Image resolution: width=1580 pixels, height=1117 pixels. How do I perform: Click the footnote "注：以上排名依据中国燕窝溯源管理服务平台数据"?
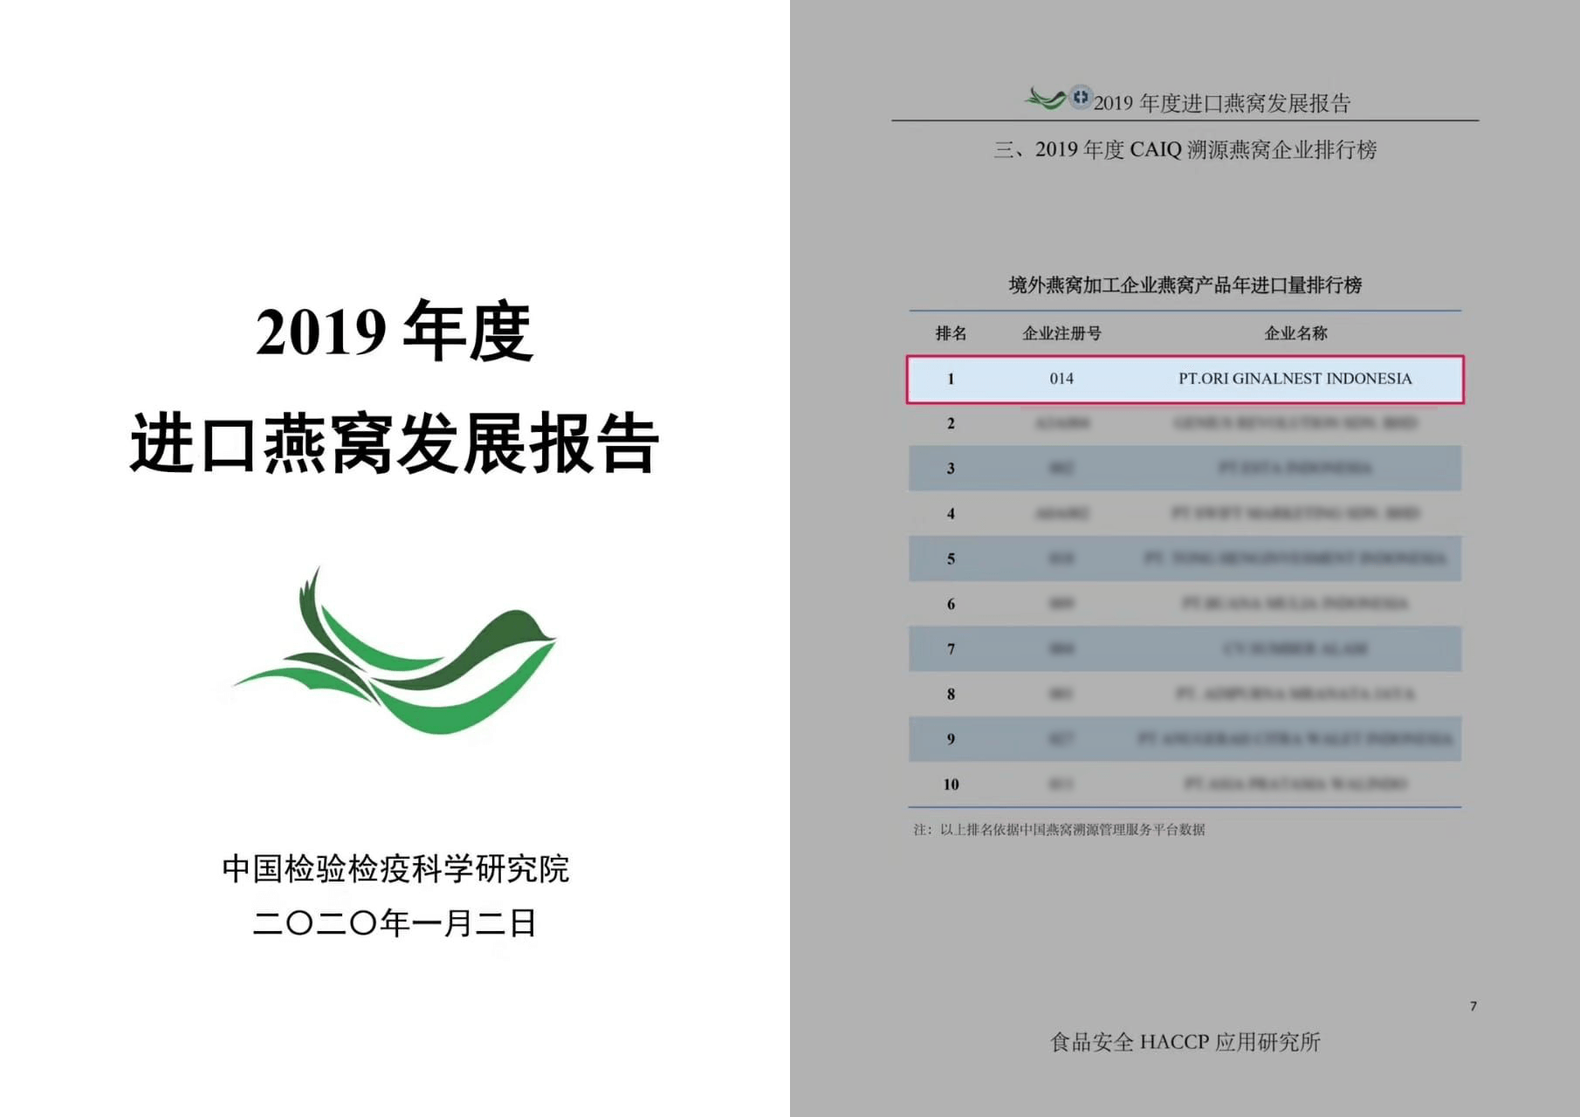tap(1059, 830)
